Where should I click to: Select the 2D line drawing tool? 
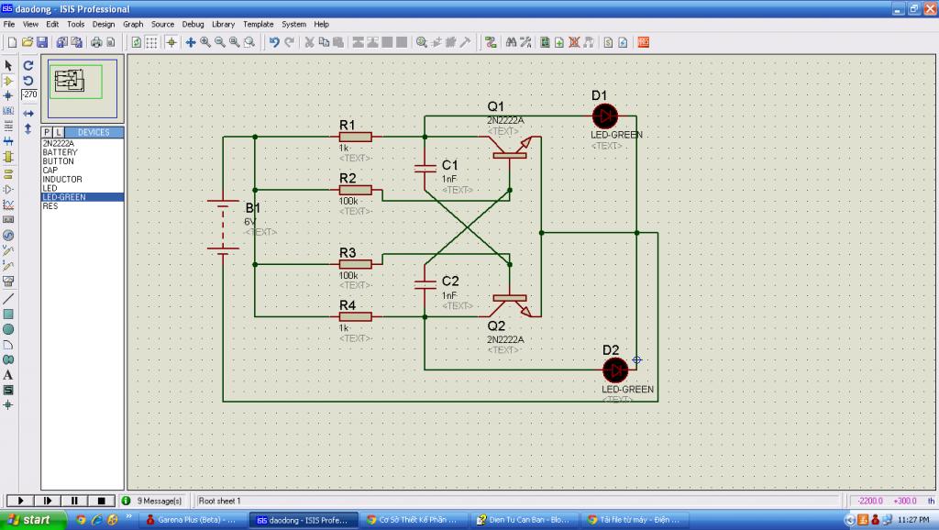pyautogui.click(x=8, y=298)
